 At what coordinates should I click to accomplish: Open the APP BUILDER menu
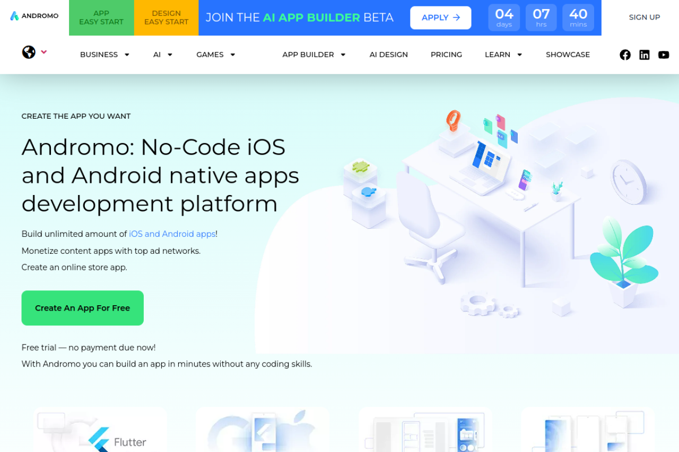pos(314,55)
